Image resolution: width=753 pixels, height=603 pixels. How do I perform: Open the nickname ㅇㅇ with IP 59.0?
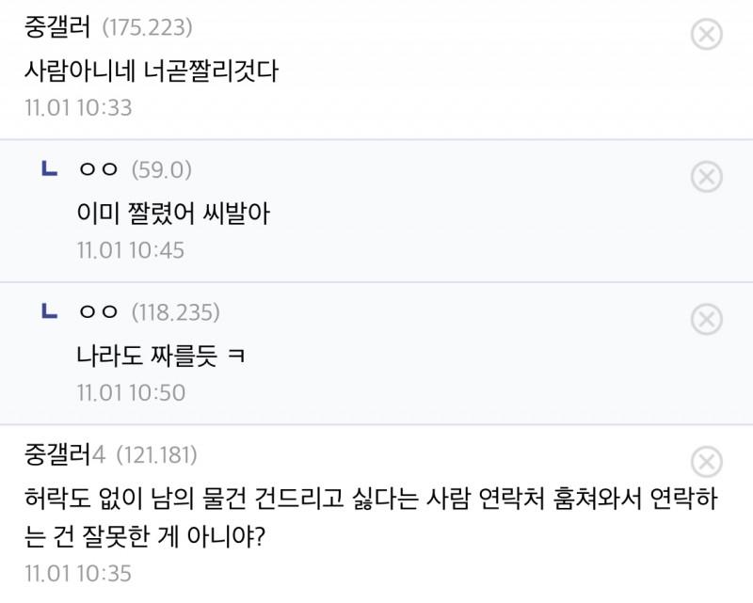98,169
